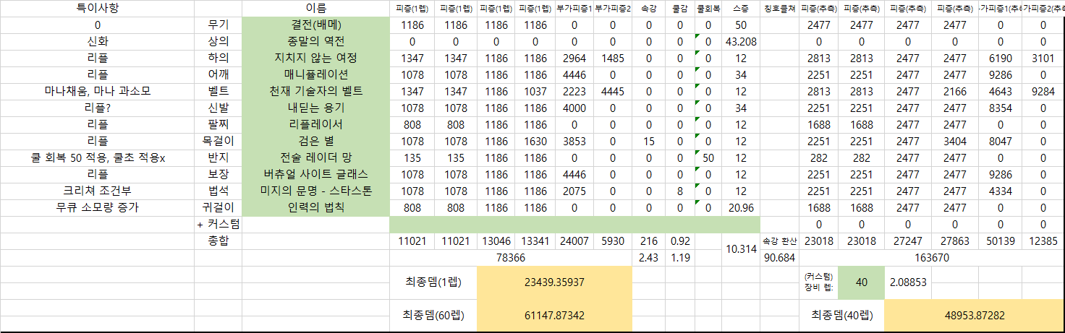Click the 인력의 법칙 earring cell
This screenshot has height=333, width=1065.
click(315, 207)
